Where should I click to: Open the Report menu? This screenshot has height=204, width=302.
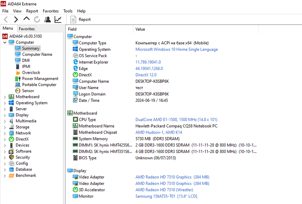coord(32,11)
